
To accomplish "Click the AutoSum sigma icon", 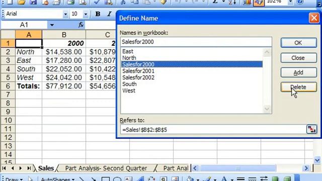I will (x=215, y=2).
